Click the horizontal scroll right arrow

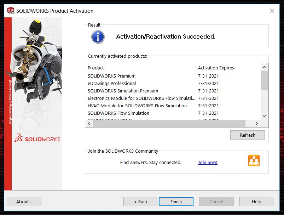pyautogui.click(x=257, y=123)
